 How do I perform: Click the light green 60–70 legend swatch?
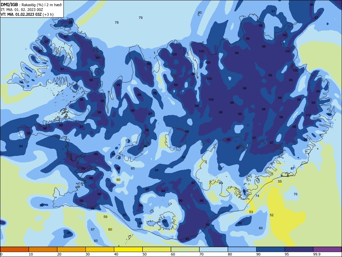(x=185, y=249)
